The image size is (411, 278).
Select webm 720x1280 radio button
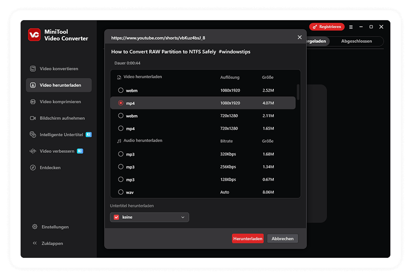(x=121, y=116)
